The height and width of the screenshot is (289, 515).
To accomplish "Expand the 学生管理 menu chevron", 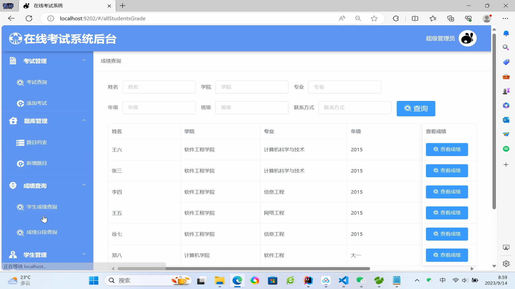I will coord(84,254).
